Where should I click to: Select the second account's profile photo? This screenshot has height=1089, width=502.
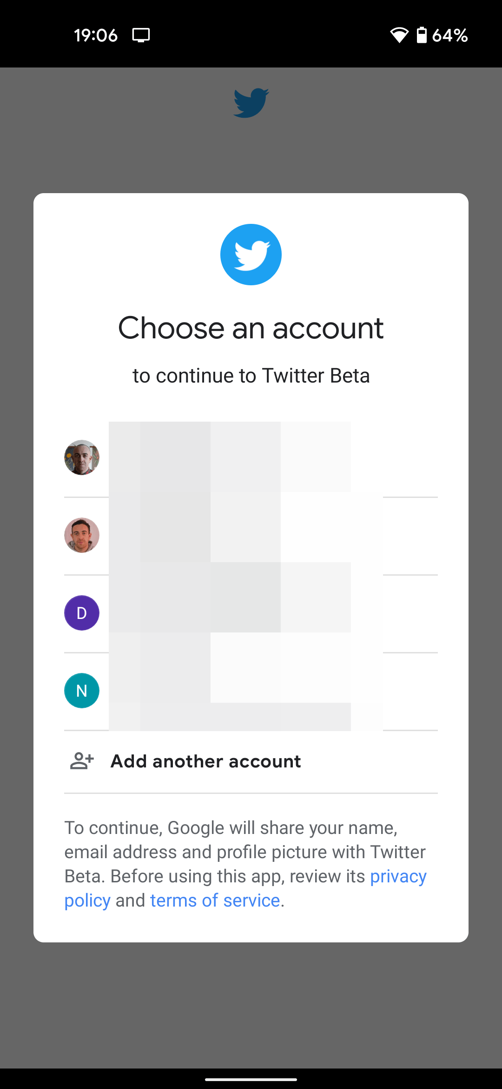(81, 535)
